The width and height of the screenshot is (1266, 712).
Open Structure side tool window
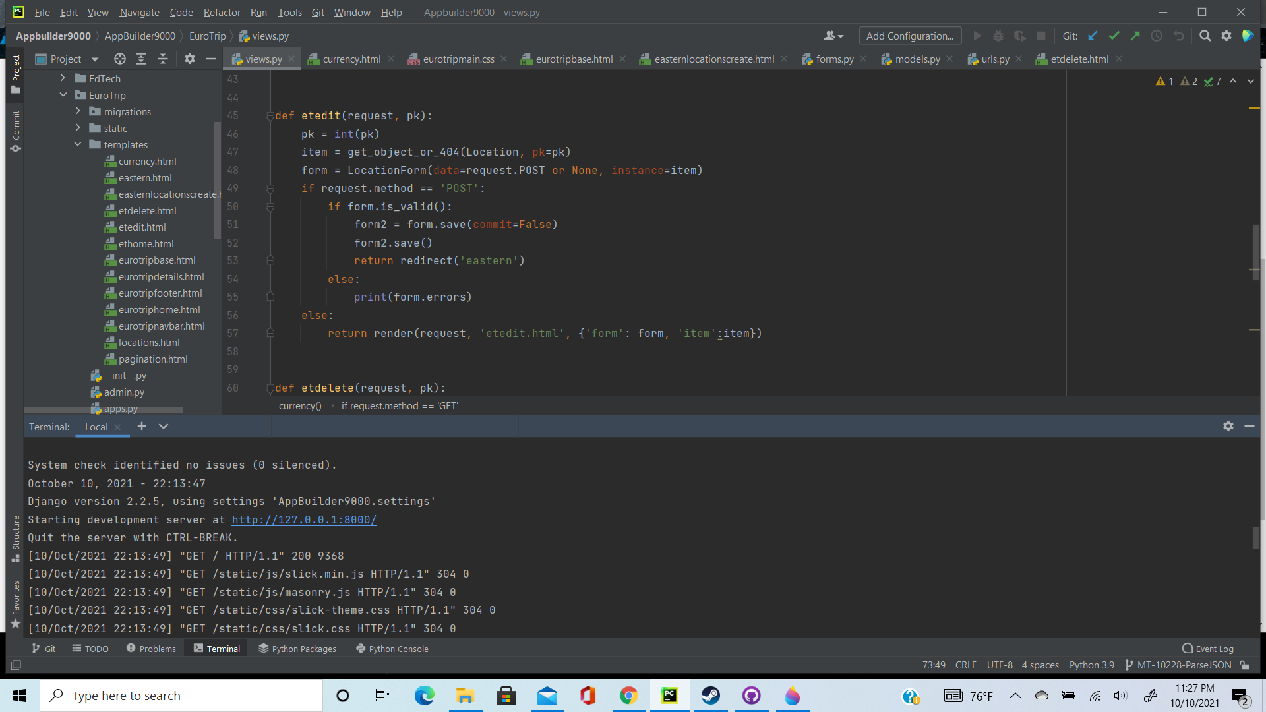pos(16,539)
